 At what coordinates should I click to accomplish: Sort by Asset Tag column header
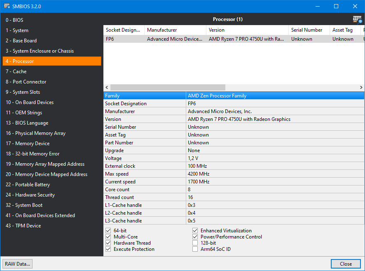click(x=345, y=30)
